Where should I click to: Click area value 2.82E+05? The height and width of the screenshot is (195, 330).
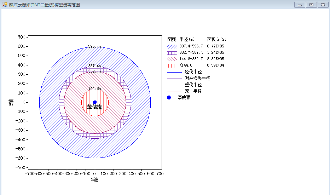(x=215, y=59)
